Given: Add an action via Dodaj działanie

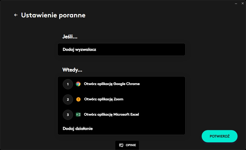Looking at the screenshot, I should [x=78, y=129].
